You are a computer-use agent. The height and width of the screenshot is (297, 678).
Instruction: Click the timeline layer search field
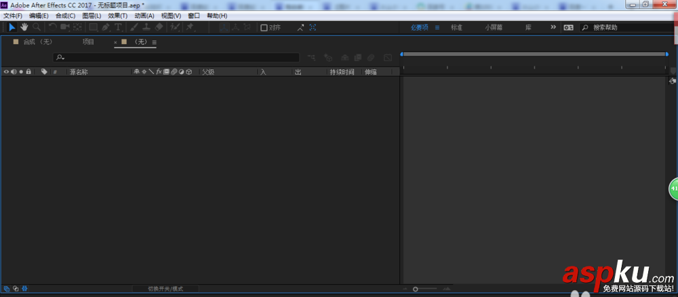point(176,57)
